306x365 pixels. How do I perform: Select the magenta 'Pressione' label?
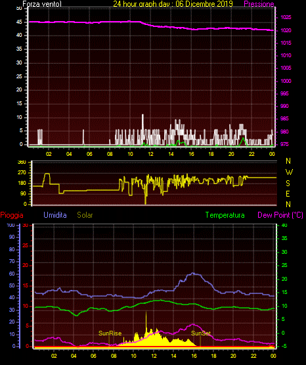pyautogui.click(x=259, y=4)
